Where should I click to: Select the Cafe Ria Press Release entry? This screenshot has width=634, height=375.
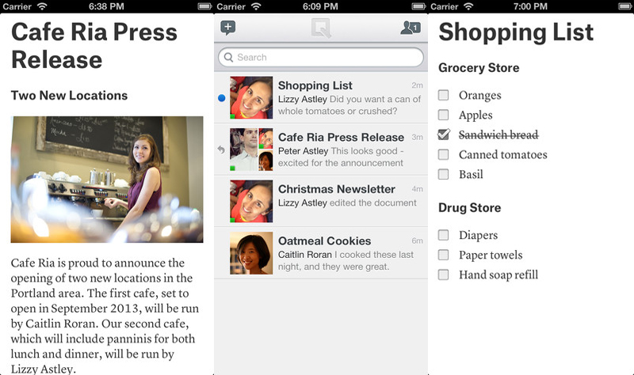(321, 150)
